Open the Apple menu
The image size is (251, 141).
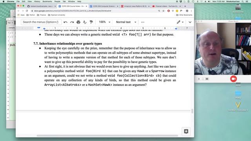pos(4,1)
